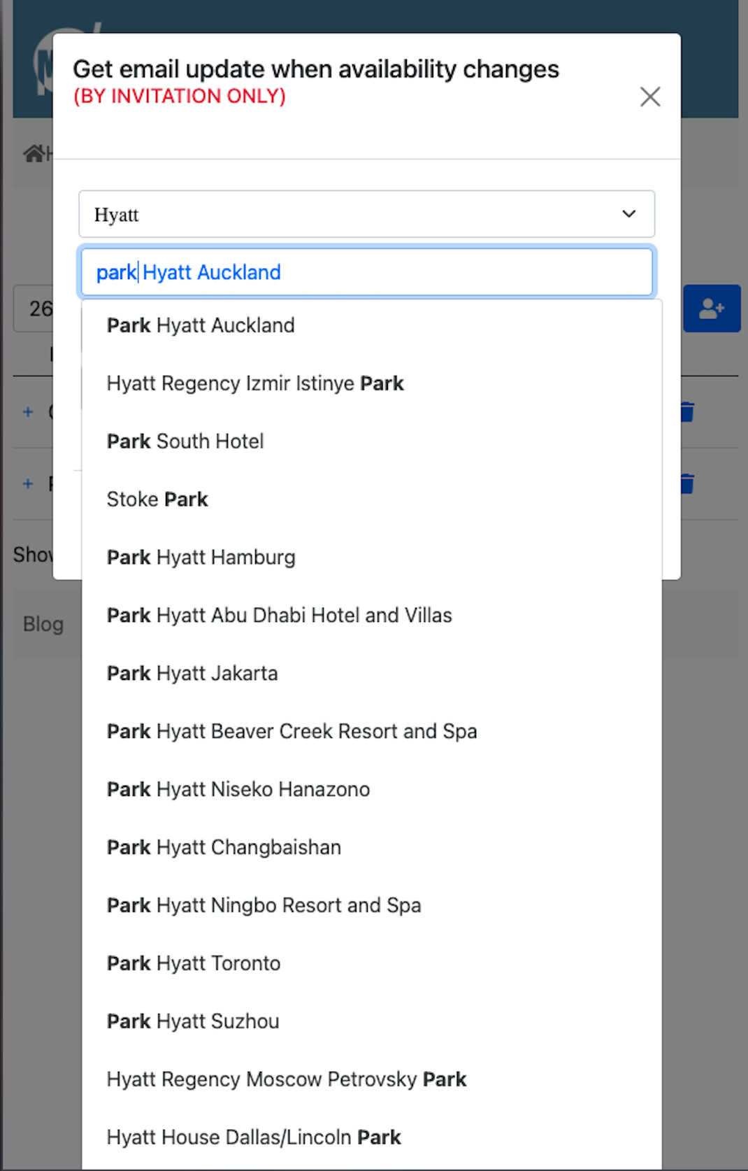Click the add user icon button
This screenshot has height=1171, width=748.
712,308
